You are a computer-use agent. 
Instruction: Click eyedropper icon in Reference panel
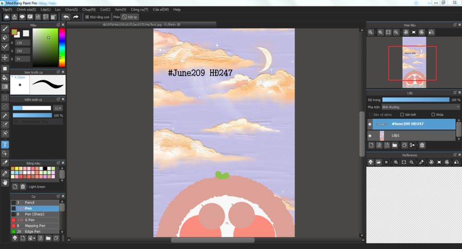click(x=422, y=162)
